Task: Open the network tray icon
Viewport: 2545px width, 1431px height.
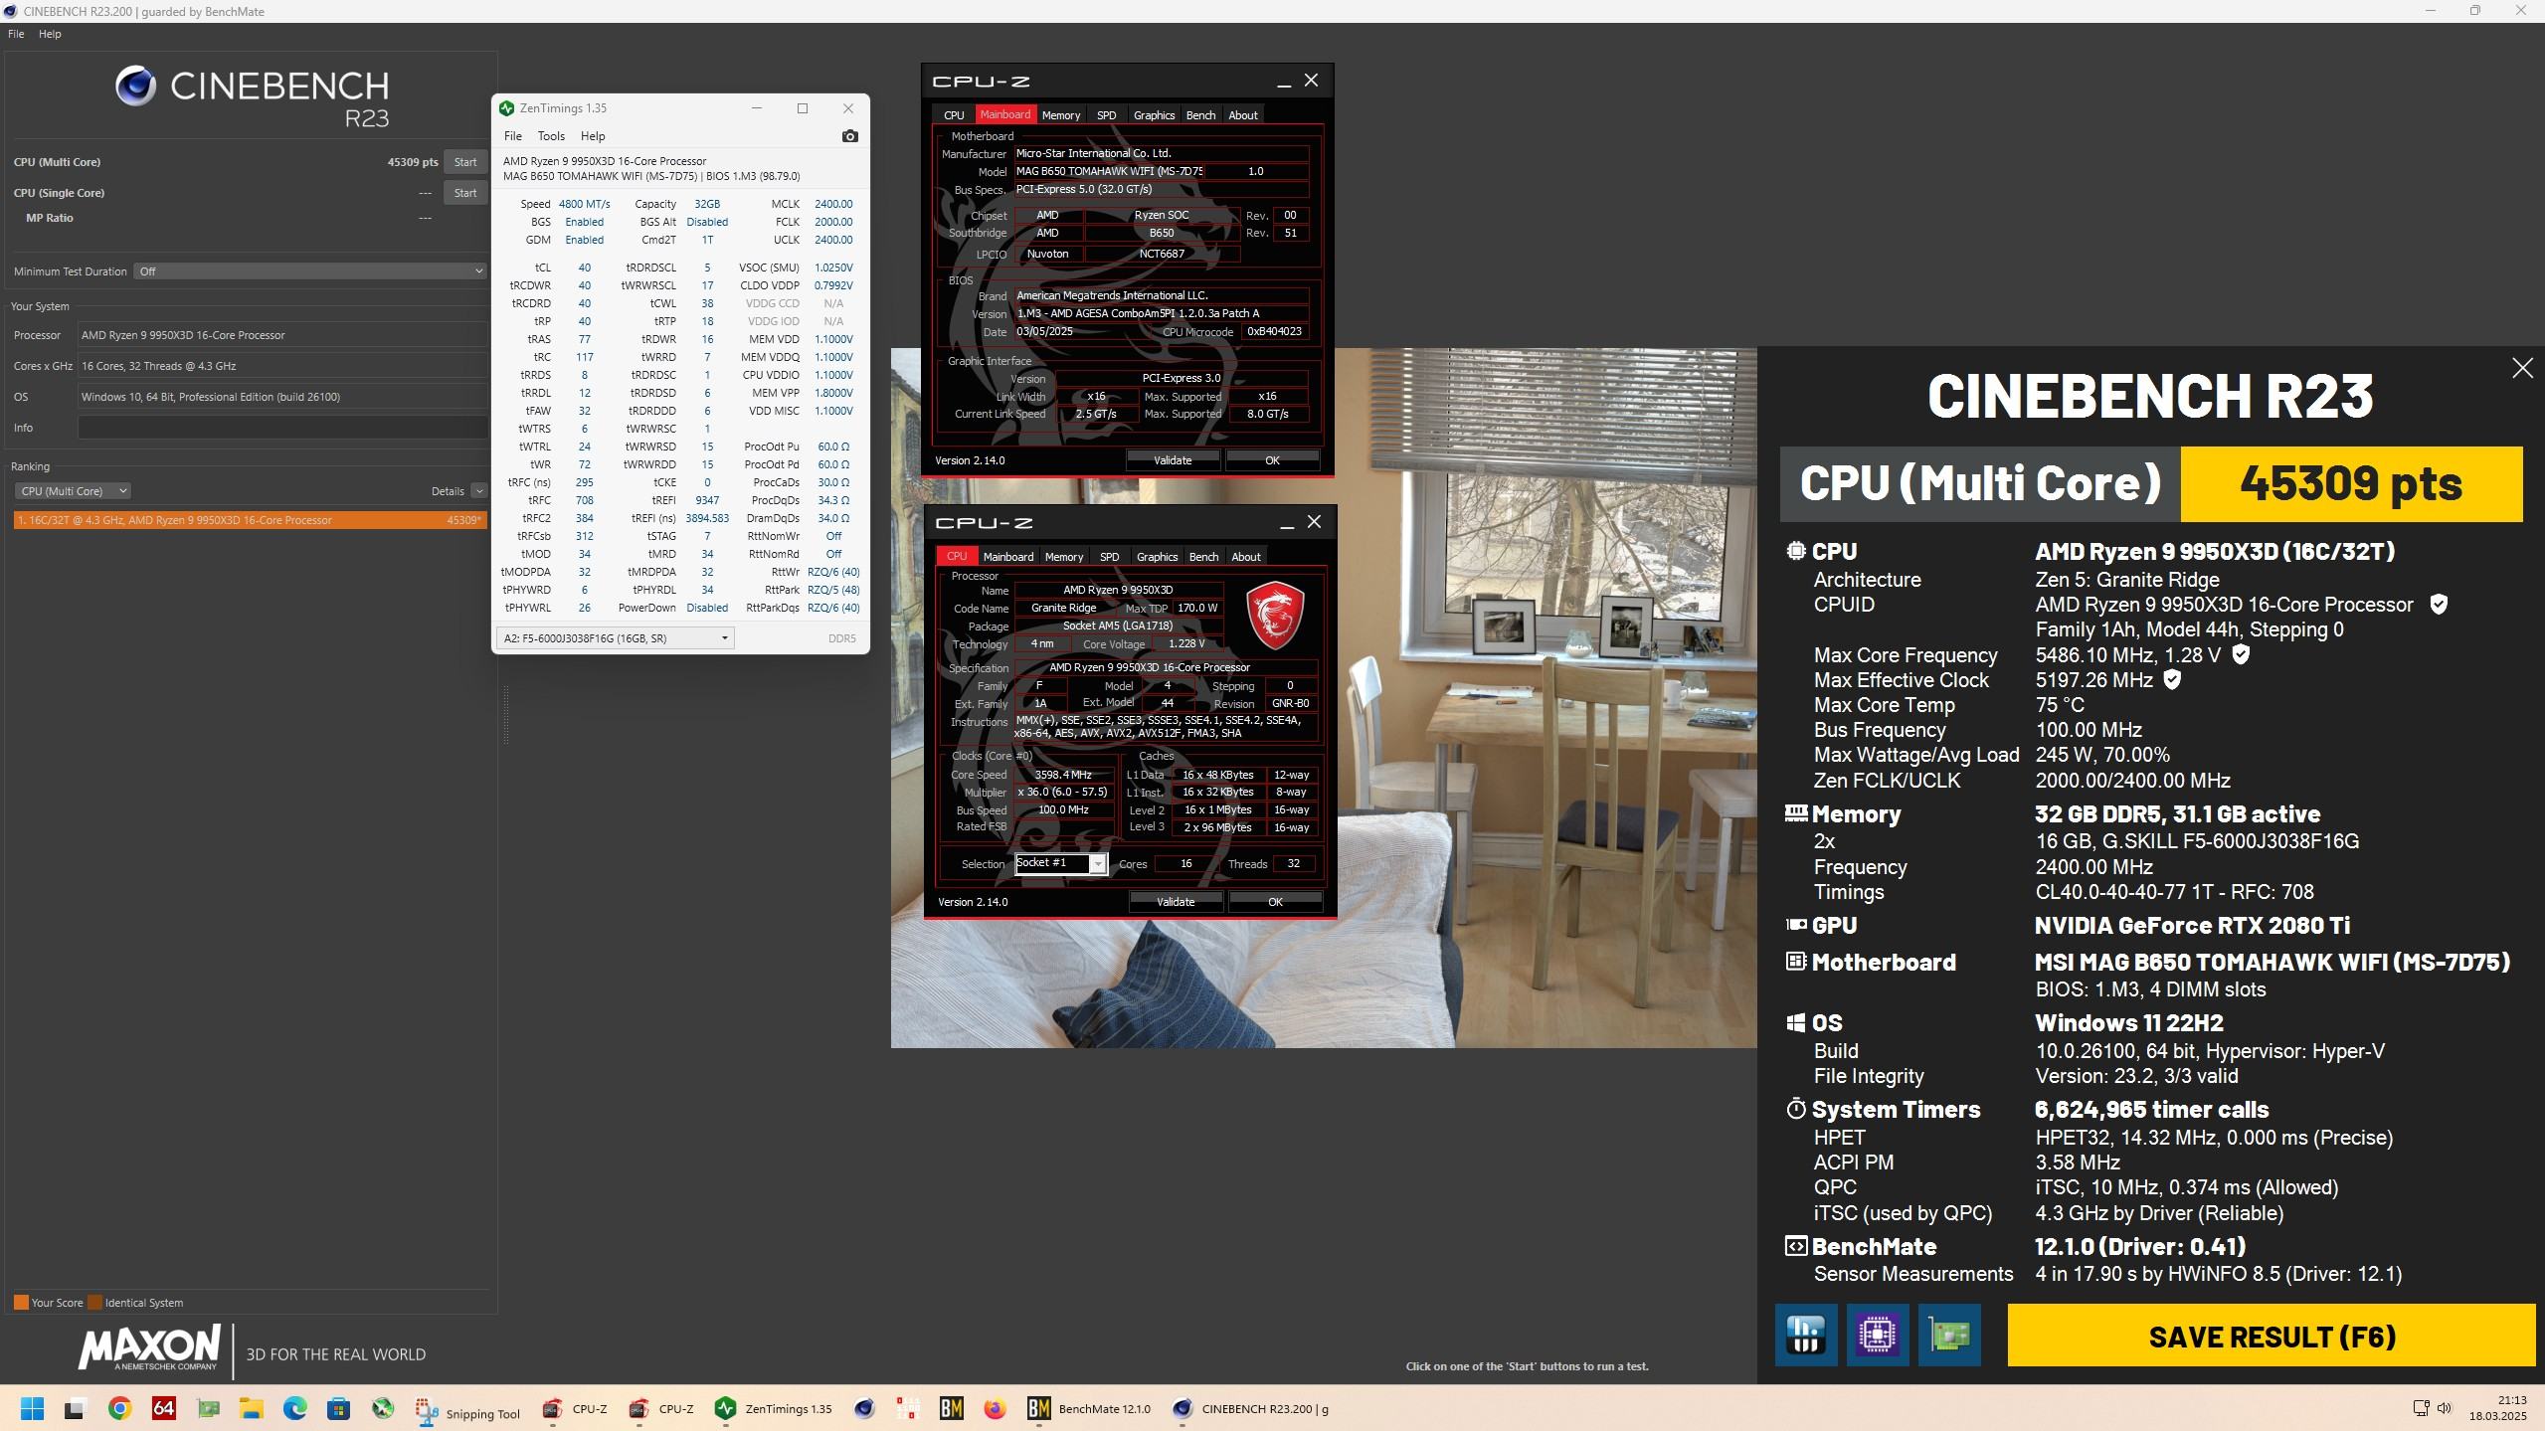Action: click(x=2422, y=1408)
